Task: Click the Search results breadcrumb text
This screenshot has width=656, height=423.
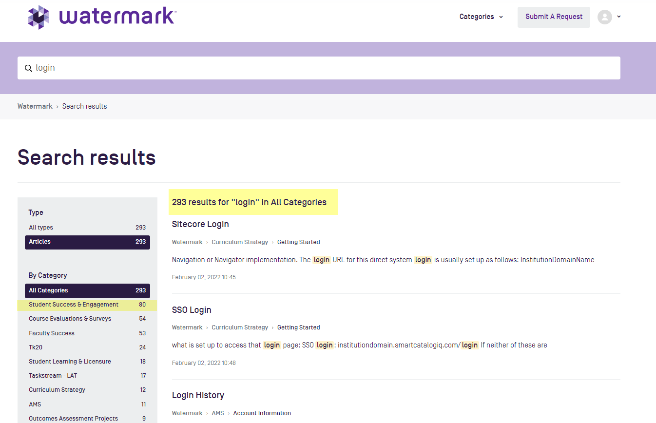Action: (x=85, y=106)
